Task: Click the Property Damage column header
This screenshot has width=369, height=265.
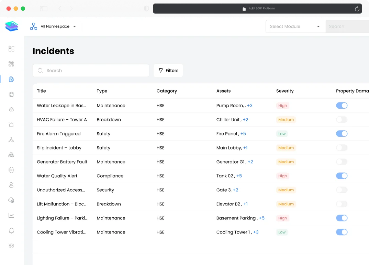Action: (x=352, y=91)
